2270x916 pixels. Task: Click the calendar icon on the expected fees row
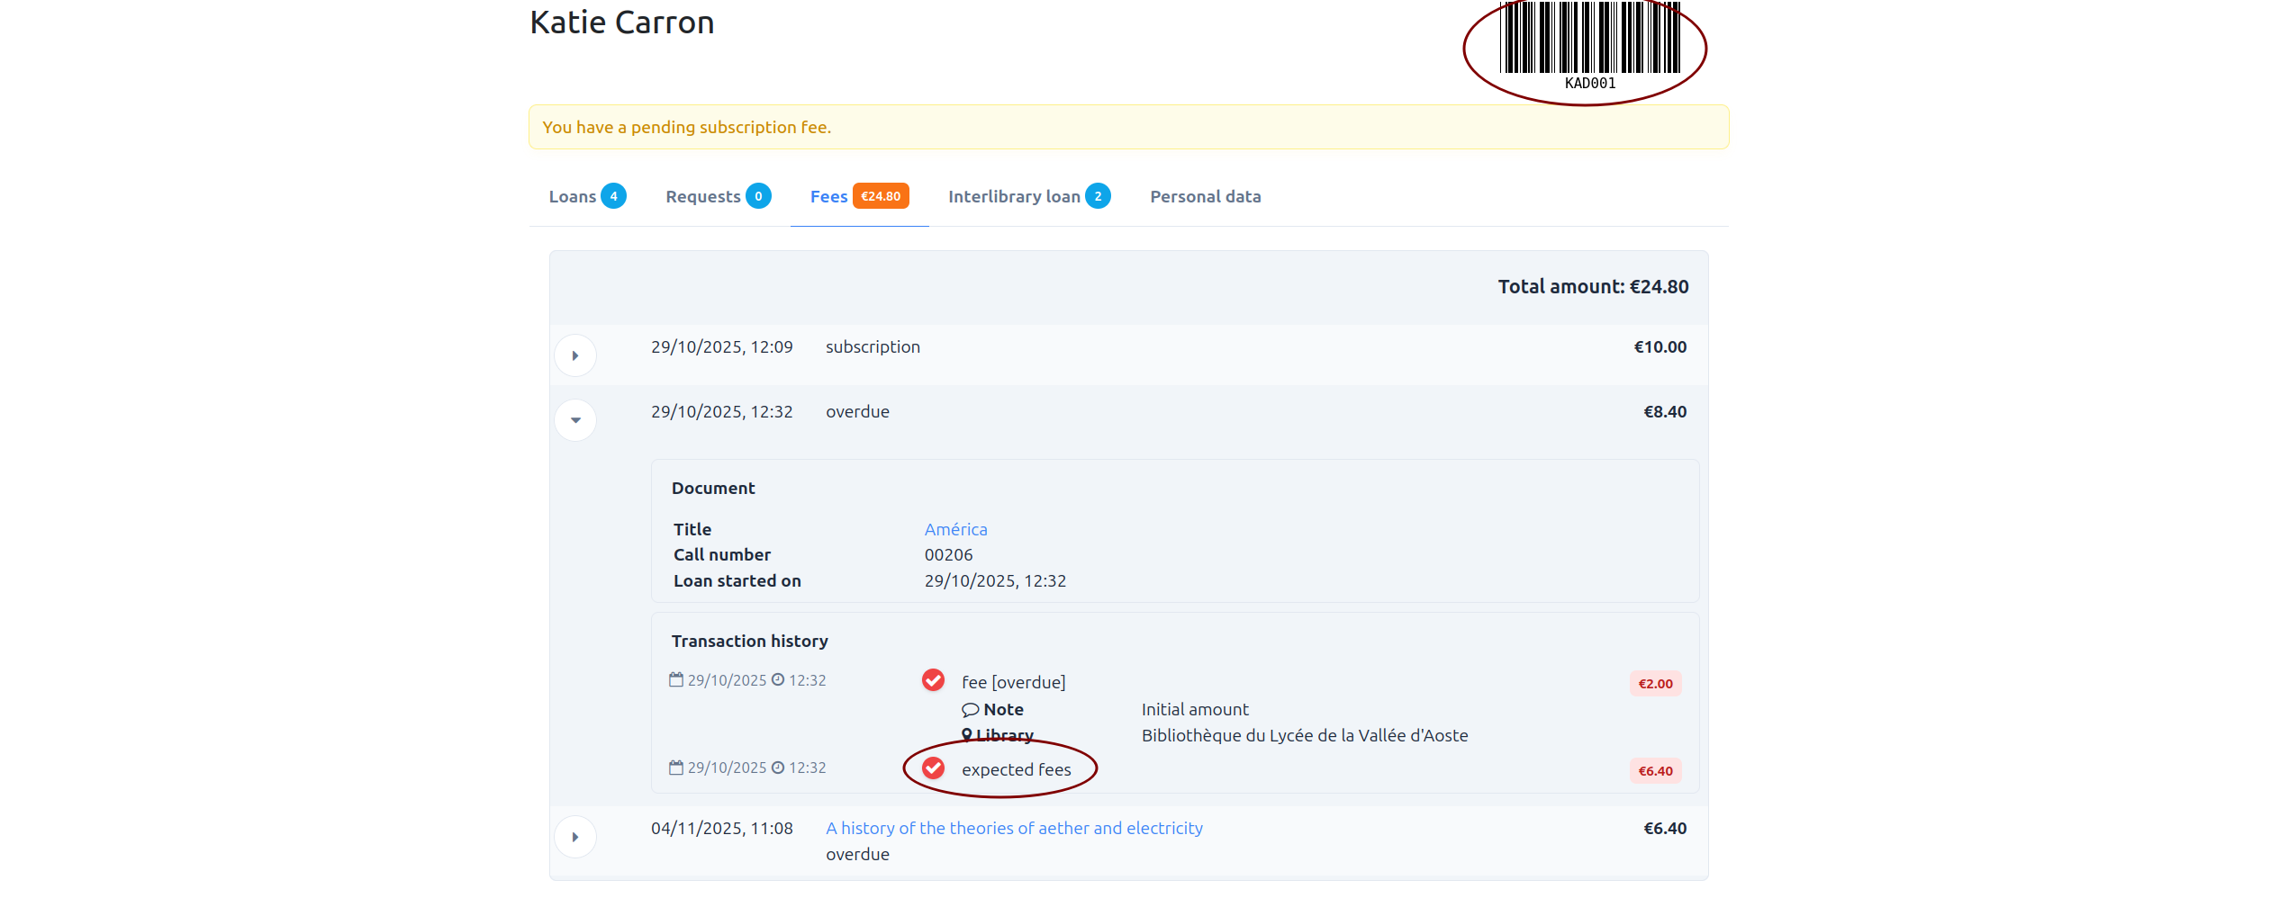point(676,767)
